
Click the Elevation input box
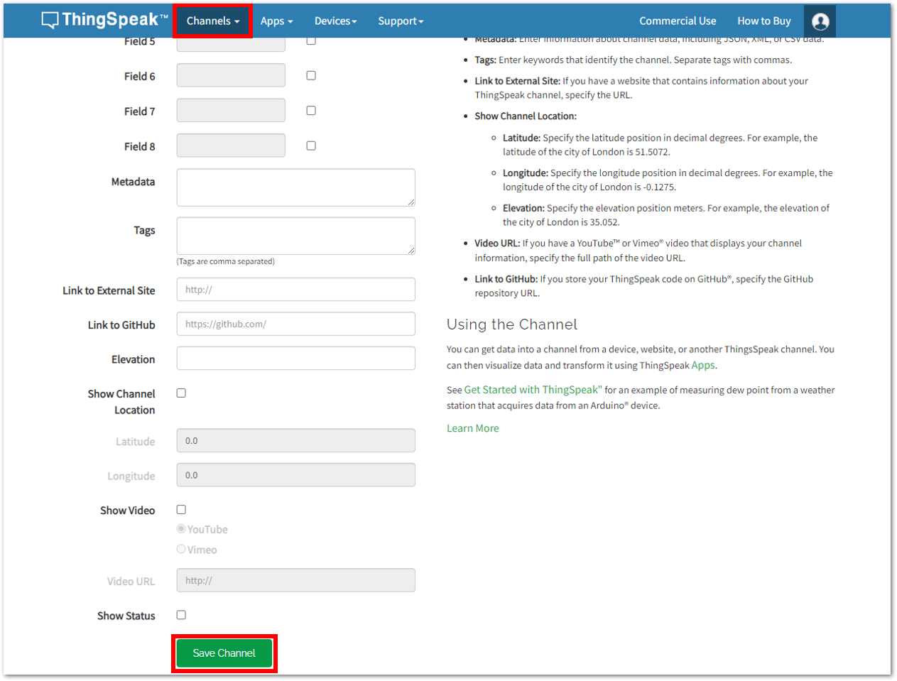(295, 359)
